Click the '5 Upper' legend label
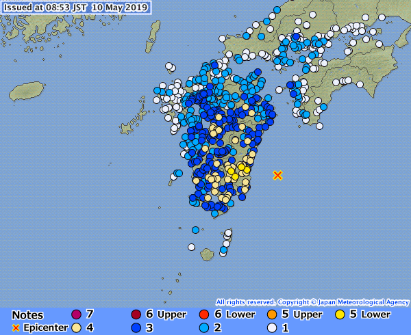Viewport: 411px width, 335px height. tap(302, 314)
